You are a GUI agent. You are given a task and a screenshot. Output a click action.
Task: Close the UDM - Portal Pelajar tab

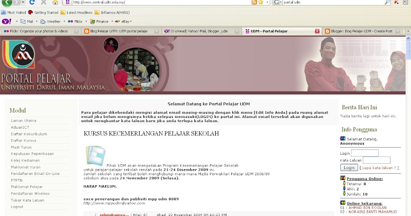coord(317,31)
